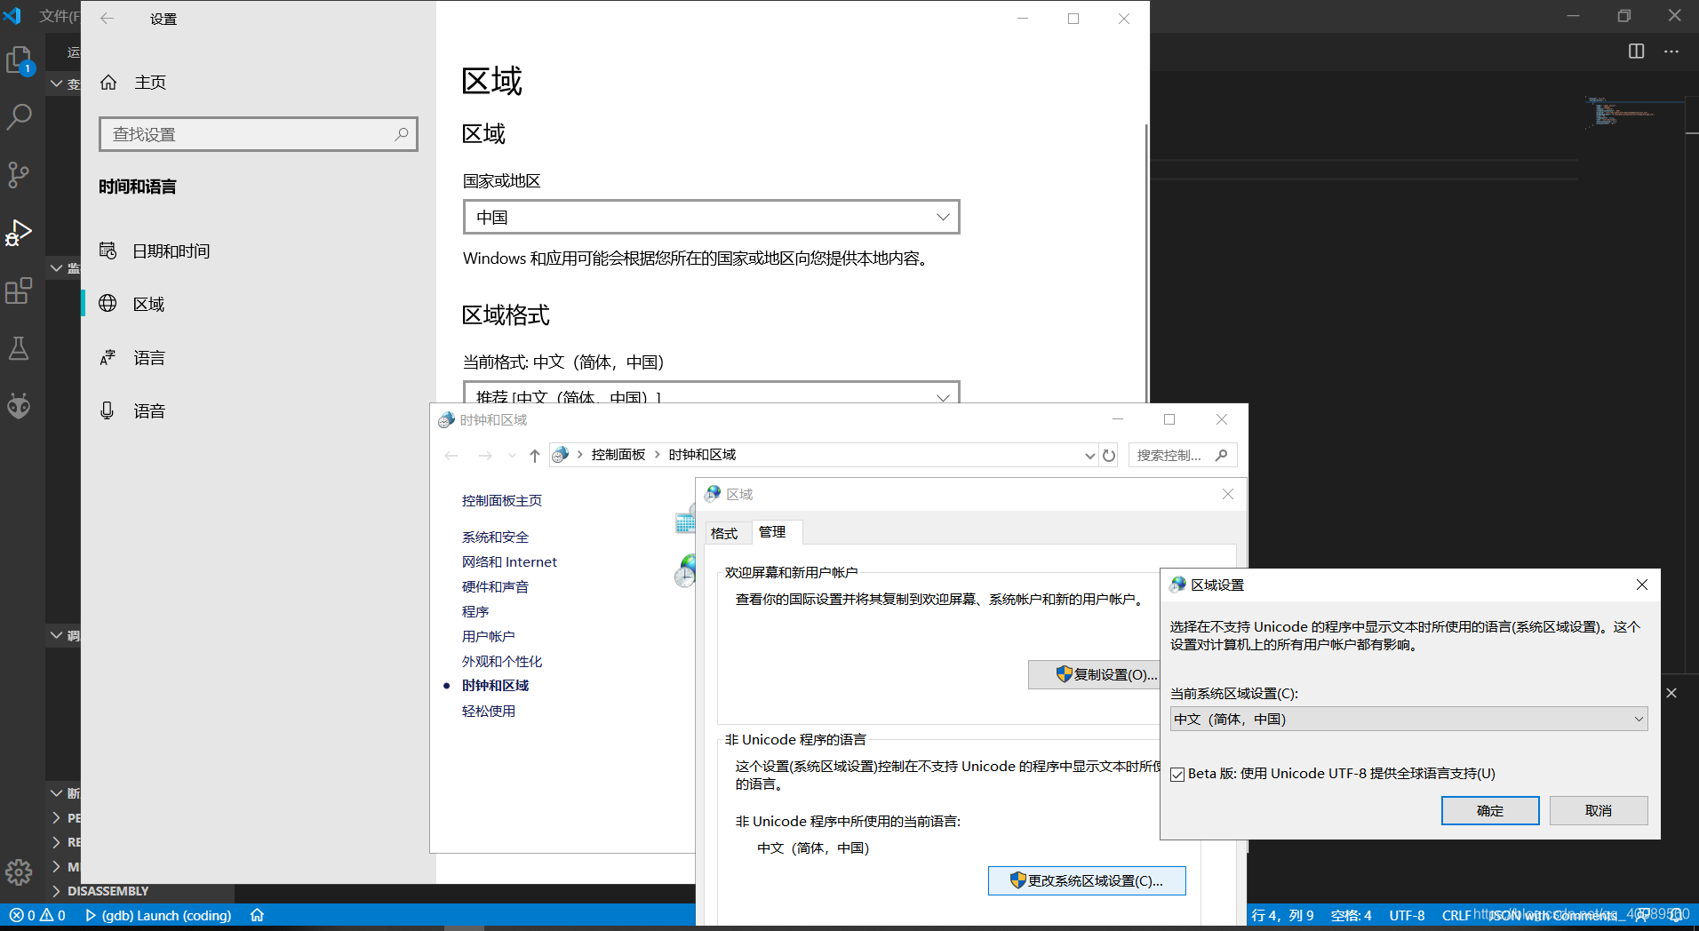This screenshot has height=931, width=1699.
Task: Click 行 4, 列 9 cursor position
Action: [x=1282, y=915]
